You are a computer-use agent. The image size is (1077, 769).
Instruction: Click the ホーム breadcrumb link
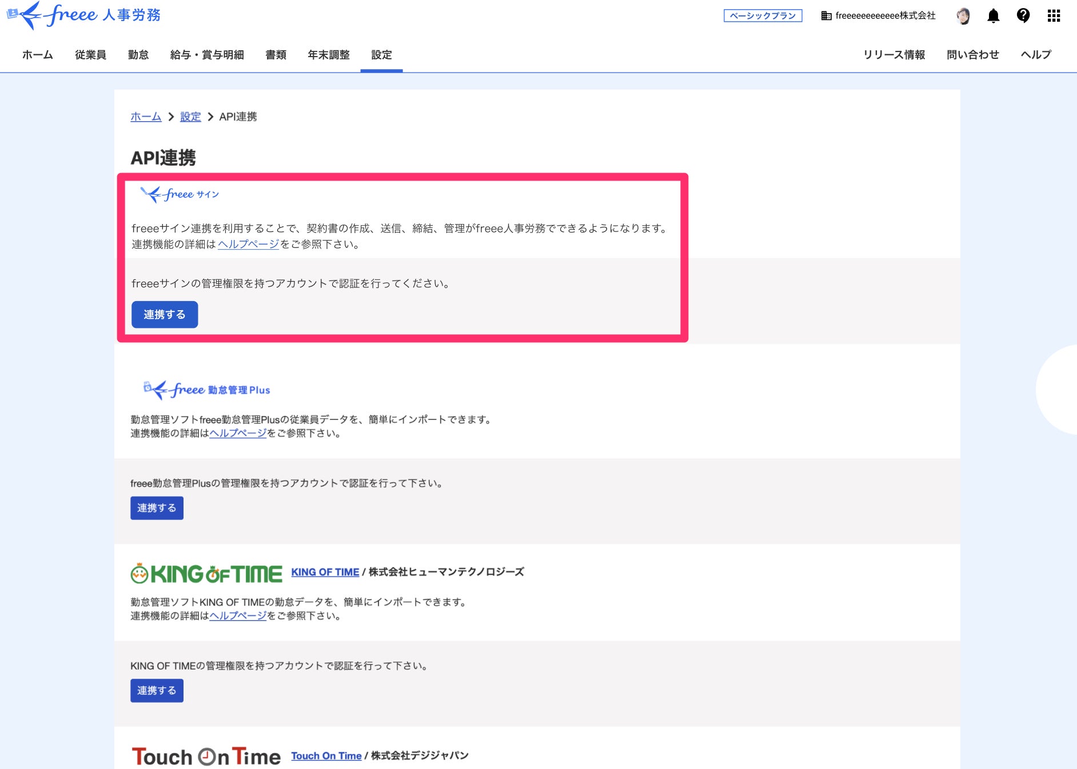tap(146, 117)
